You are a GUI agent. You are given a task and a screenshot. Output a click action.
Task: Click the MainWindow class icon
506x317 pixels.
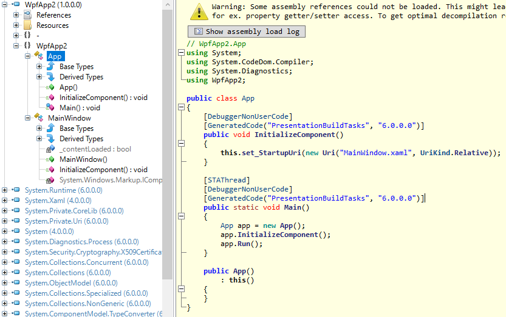point(39,118)
